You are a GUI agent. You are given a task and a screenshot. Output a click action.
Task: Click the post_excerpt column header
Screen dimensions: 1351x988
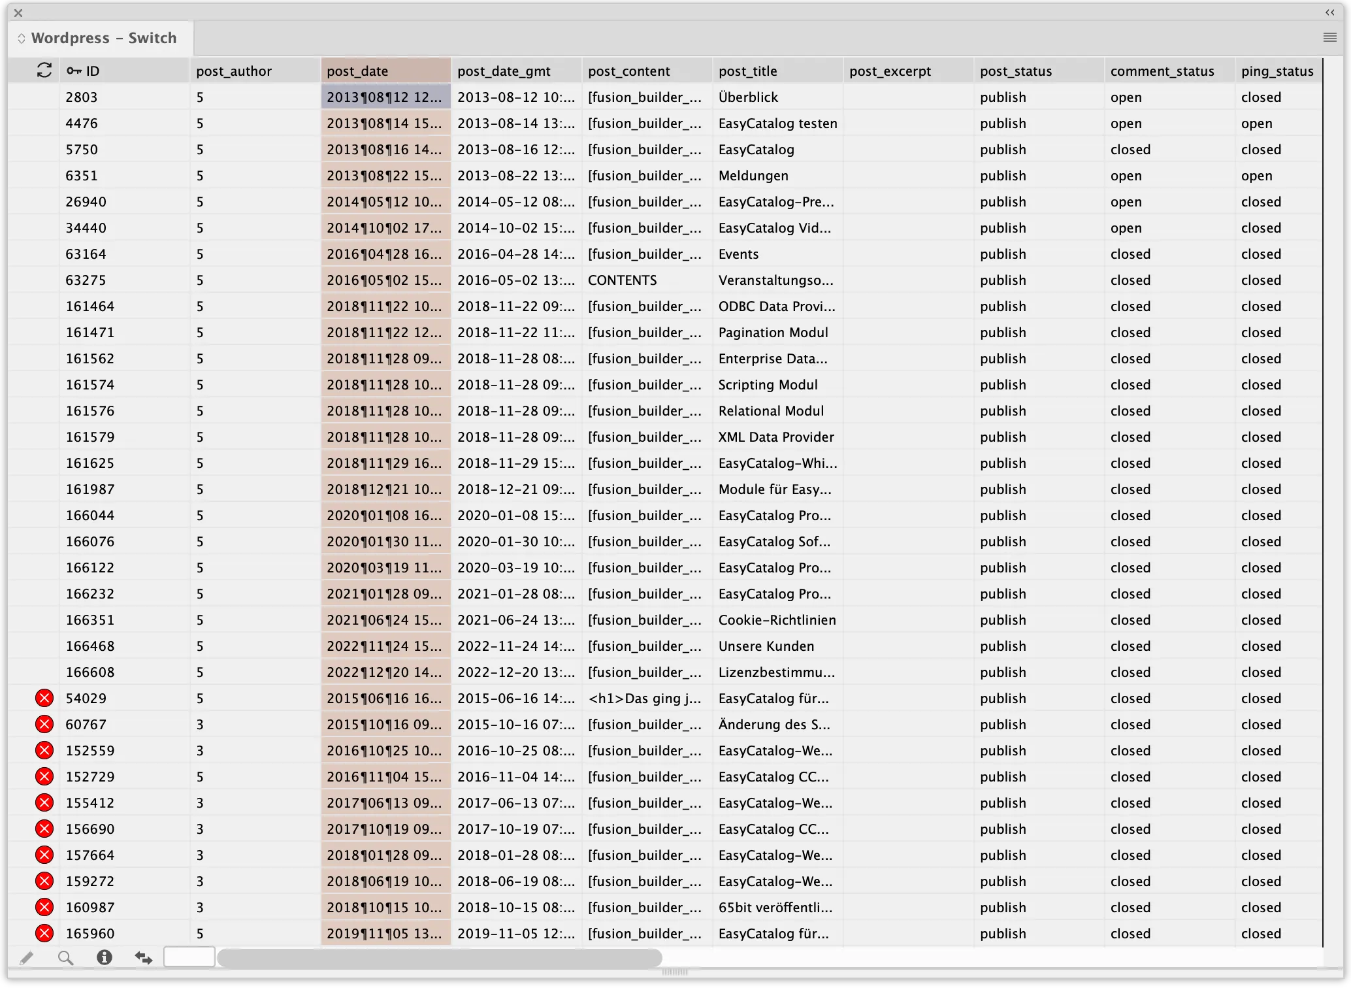tap(908, 71)
